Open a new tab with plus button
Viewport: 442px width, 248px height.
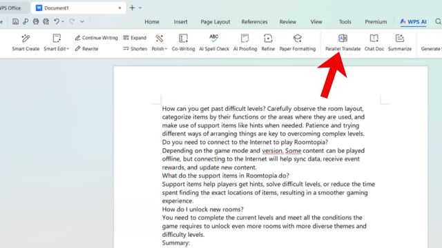pyautogui.click(x=132, y=8)
